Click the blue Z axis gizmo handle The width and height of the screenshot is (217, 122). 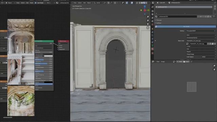coord(145,6)
